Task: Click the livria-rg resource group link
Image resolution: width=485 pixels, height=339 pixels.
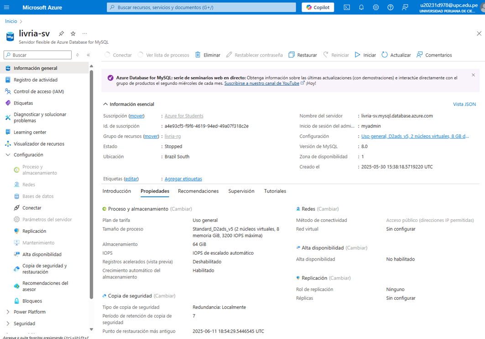Action: pyautogui.click(x=172, y=136)
